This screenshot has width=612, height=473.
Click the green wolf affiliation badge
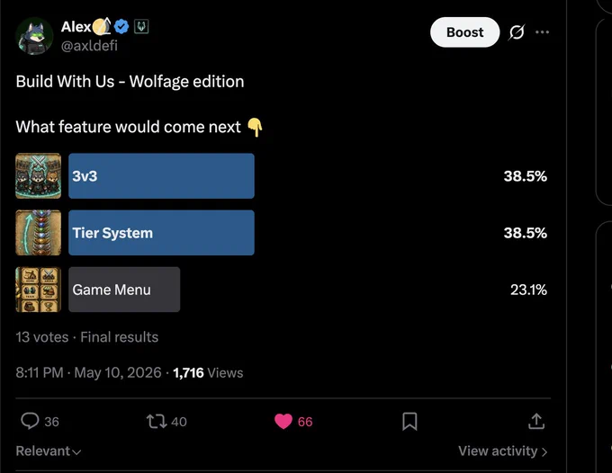click(x=141, y=26)
